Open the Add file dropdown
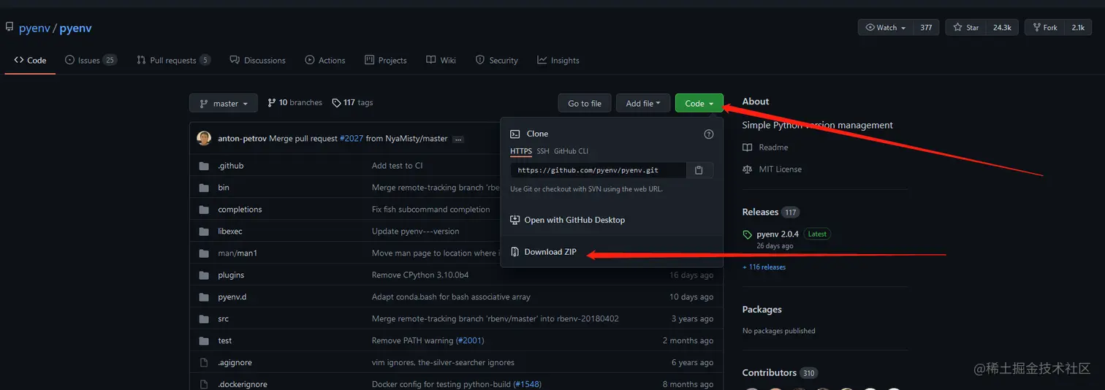Viewport: 1105px width, 390px height. pos(643,104)
